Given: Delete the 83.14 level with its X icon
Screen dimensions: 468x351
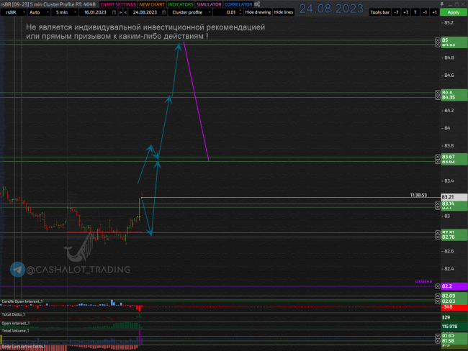Looking at the screenshot, I should tap(437, 204).
